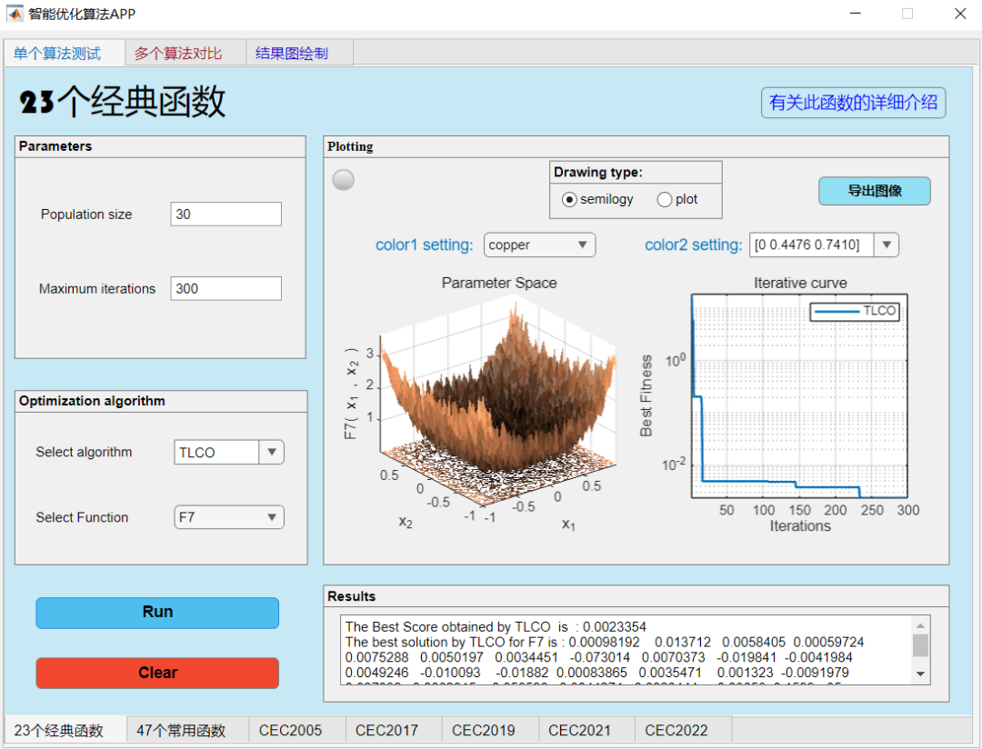This screenshot has height=749, width=982.
Task: Click the 23个经典函数 large heading
Action: 122,102
